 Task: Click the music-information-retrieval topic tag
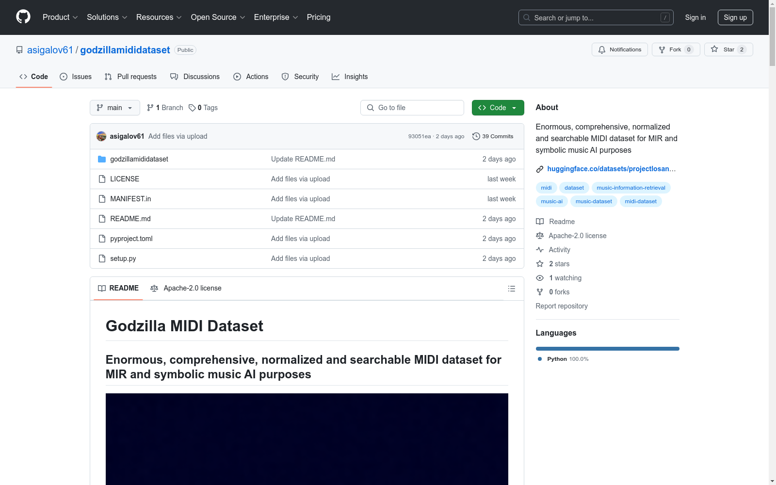point(631,188)
